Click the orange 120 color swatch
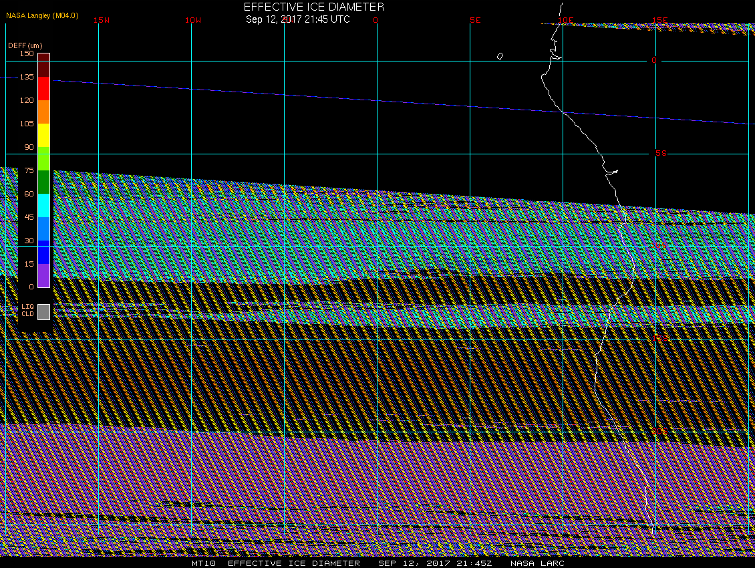Image resolution: width=755 pixels, height=568 pixels. pos(44,112)
